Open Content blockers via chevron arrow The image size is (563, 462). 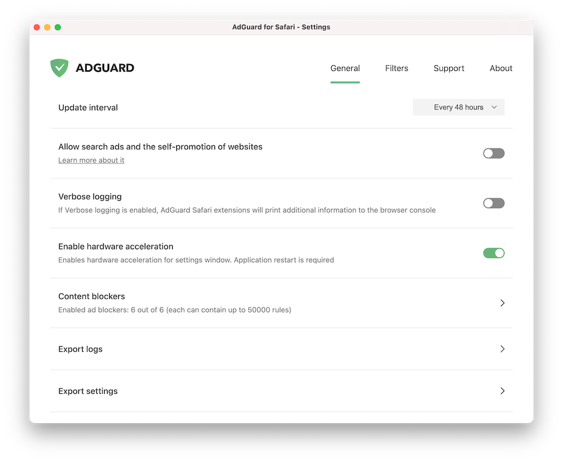click(502, 303)
